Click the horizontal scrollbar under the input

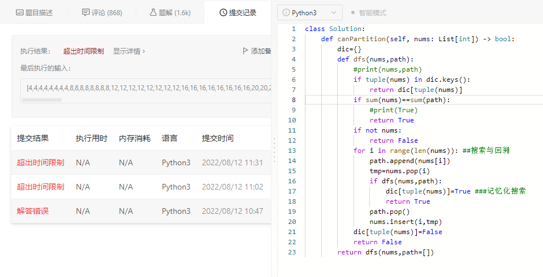tap(41, 100)
